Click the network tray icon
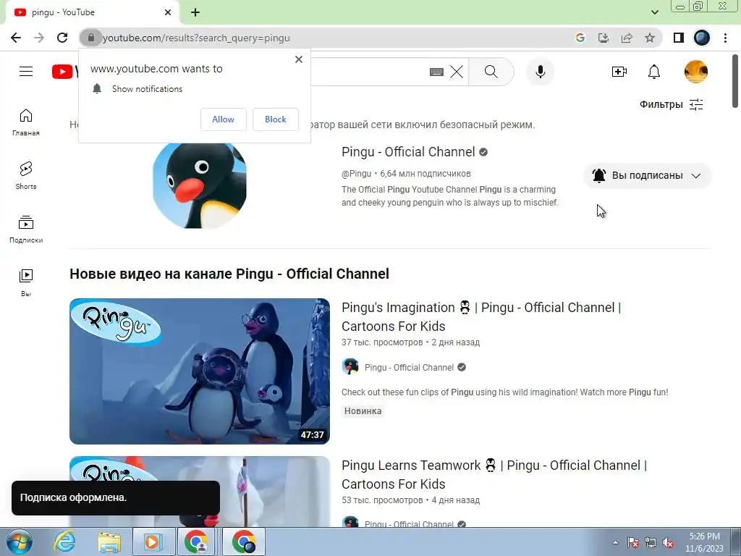This screenshot has width=741, height=556. point(651,543)
